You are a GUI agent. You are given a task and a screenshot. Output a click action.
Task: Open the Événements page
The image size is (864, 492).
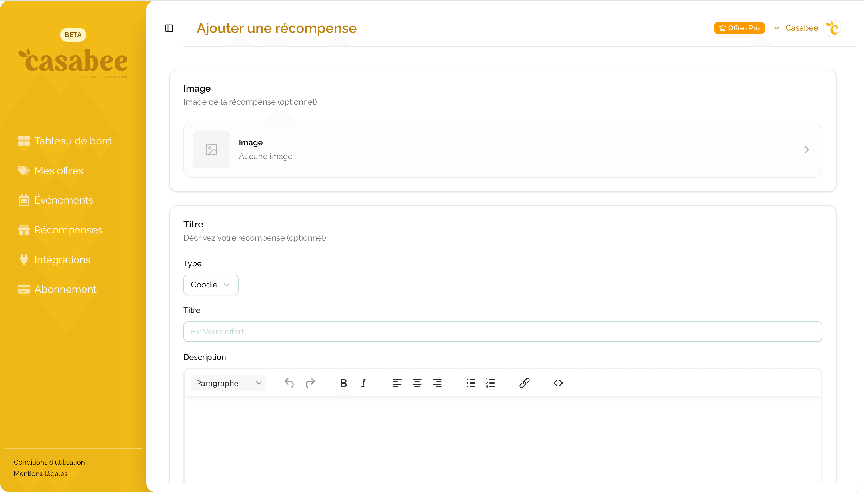56,200
